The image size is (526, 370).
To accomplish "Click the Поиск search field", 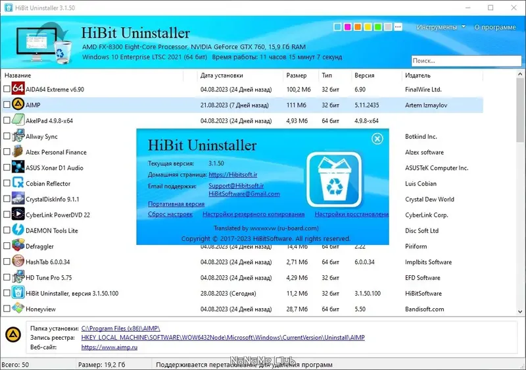I will pos(466,61).
